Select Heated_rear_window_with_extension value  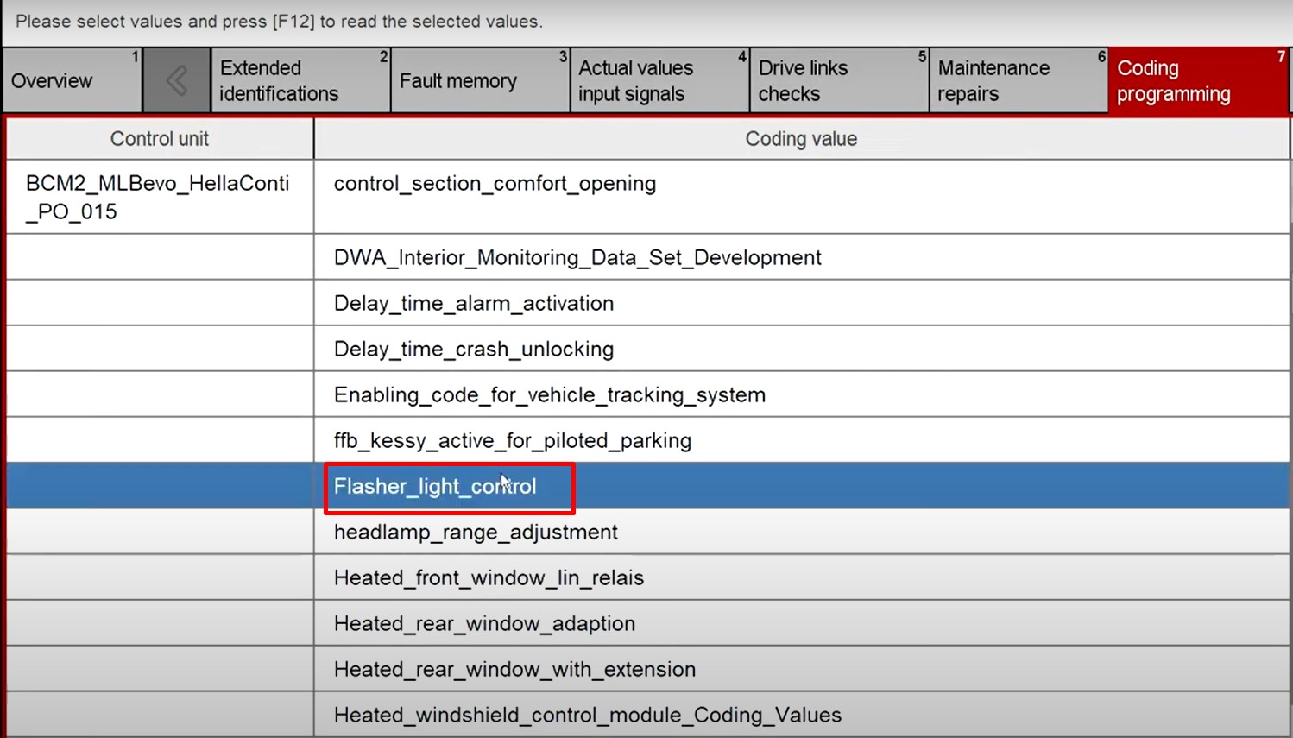514,670
